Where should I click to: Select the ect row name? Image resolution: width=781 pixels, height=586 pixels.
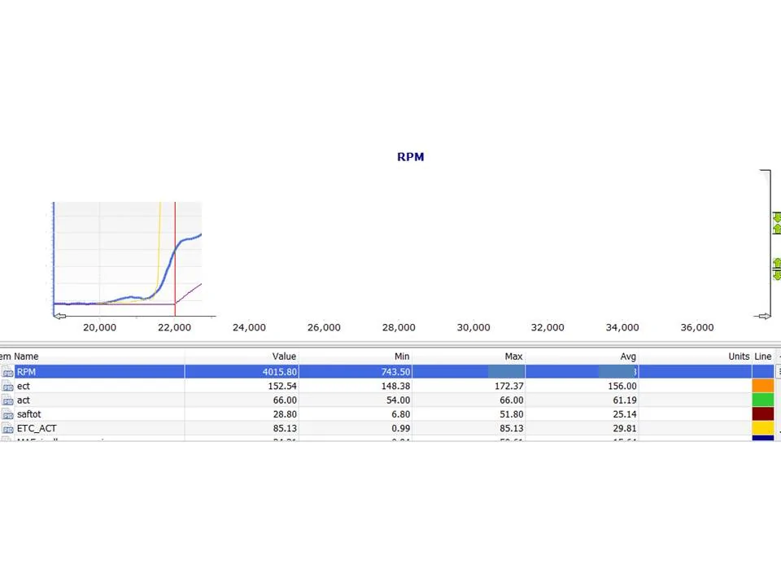[24, 386]
